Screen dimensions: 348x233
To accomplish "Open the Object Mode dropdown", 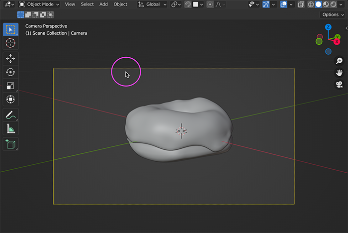I will tap(39, 4).
